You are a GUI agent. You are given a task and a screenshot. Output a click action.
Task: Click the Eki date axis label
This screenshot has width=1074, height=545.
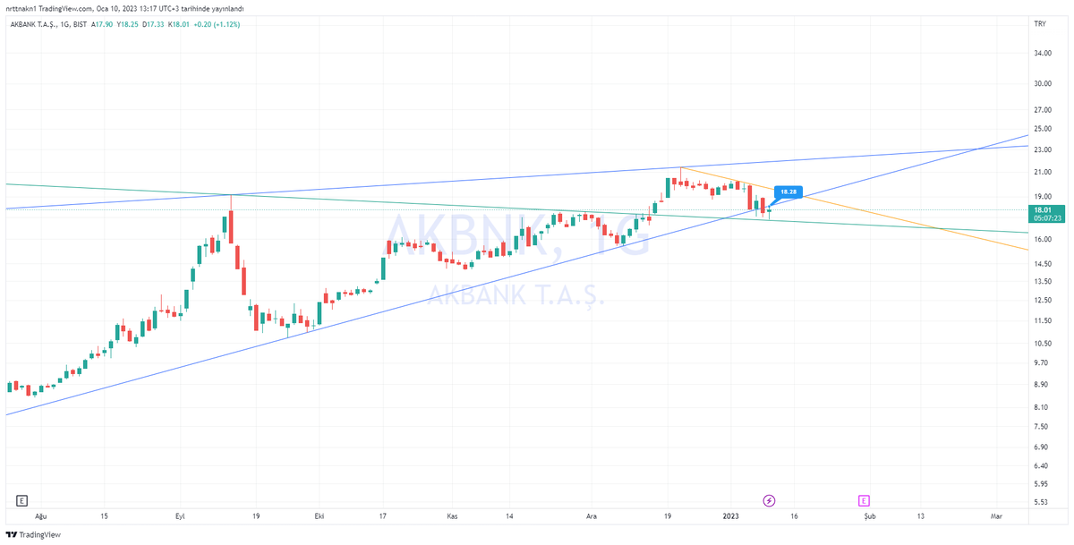tap(320, 516)
